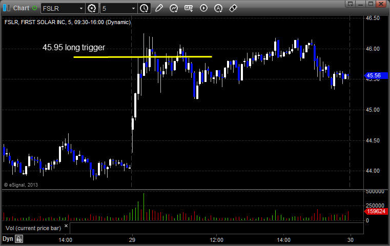The height and width of the screenshot is (246, 390).
Task: Click the blue window linking icon beside Chart
Action: [7, 8]
